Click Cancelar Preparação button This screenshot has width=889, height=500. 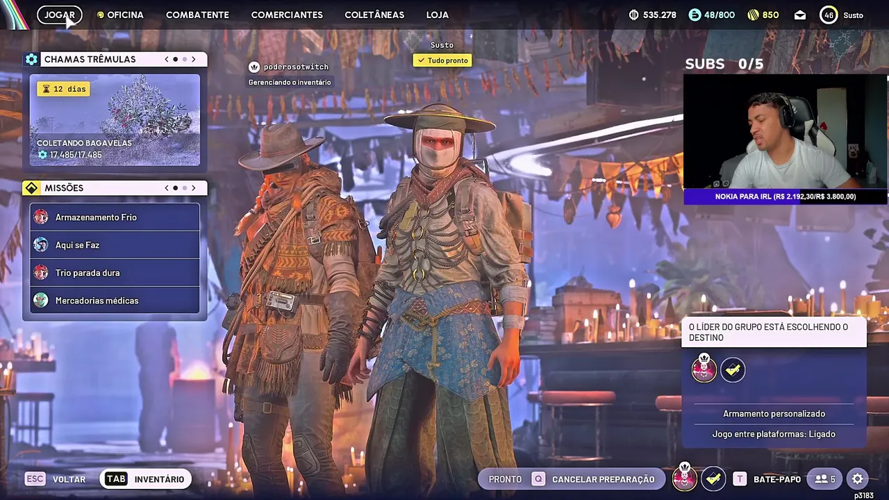coord(595,479)
